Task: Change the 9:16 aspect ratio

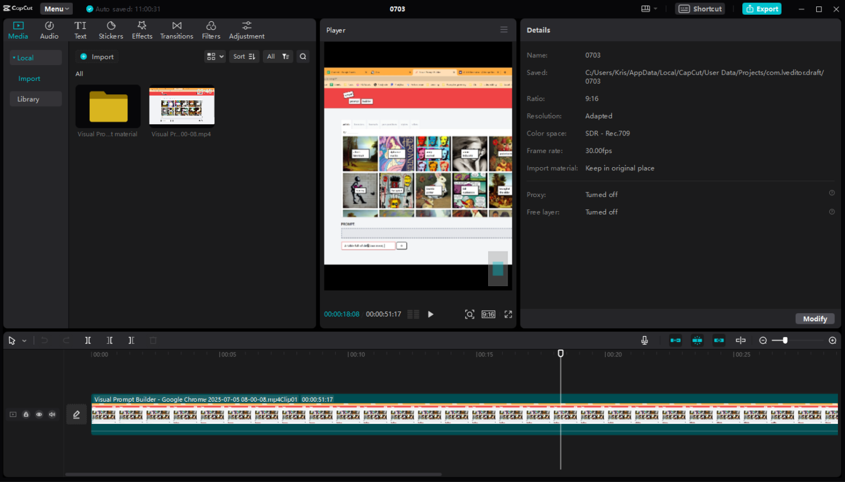Action: (488, 314)
